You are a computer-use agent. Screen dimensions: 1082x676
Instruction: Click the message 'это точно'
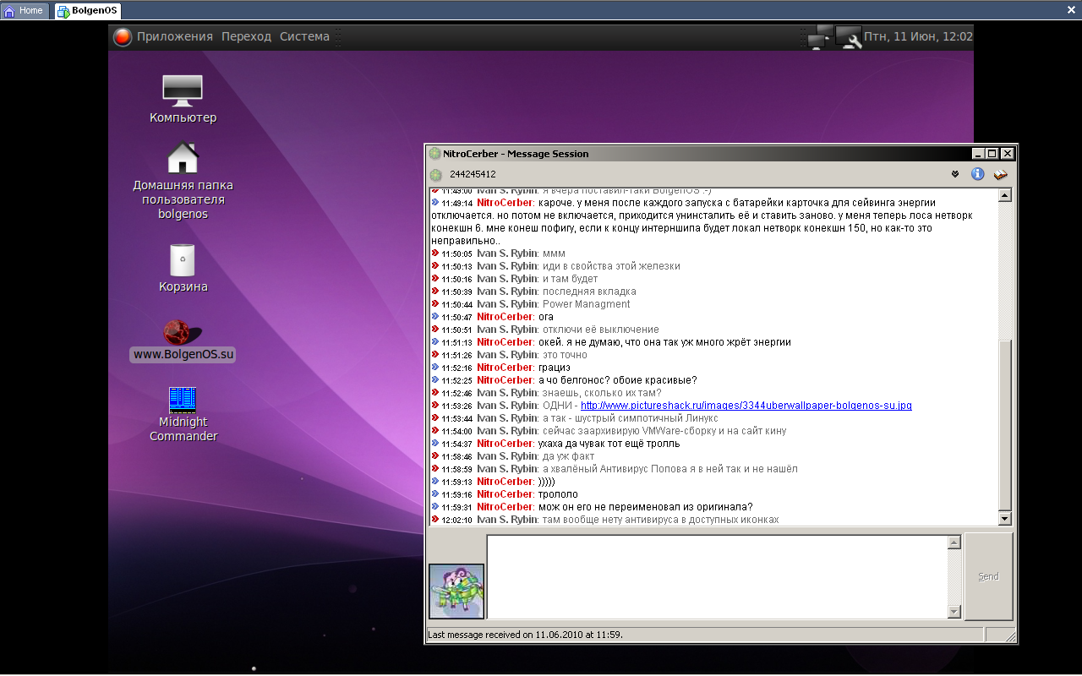point(565,355)
